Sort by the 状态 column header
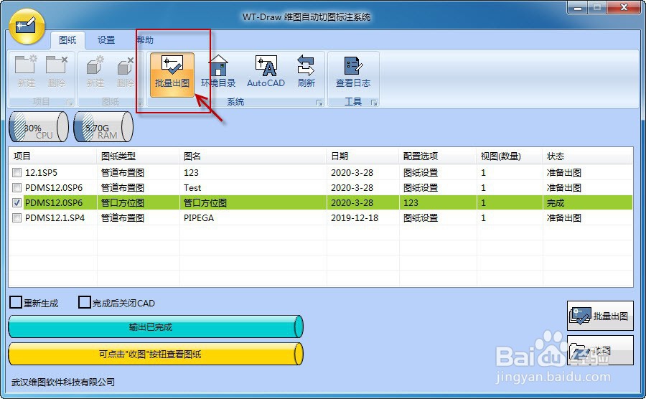 [x=587, y=156]
